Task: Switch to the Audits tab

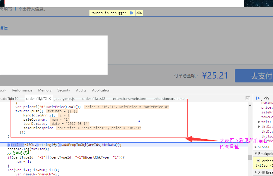Action: (x=81, y=90)
